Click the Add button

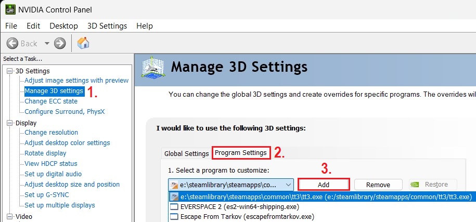click(324, 185)
